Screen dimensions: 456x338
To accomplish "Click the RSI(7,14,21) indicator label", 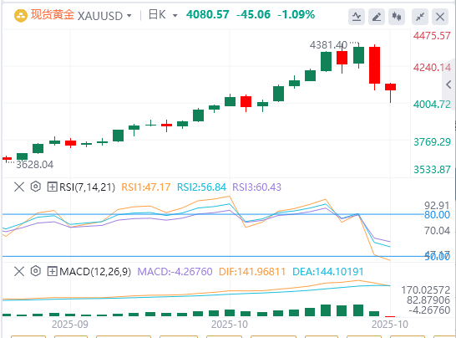I will coord(87,187).
